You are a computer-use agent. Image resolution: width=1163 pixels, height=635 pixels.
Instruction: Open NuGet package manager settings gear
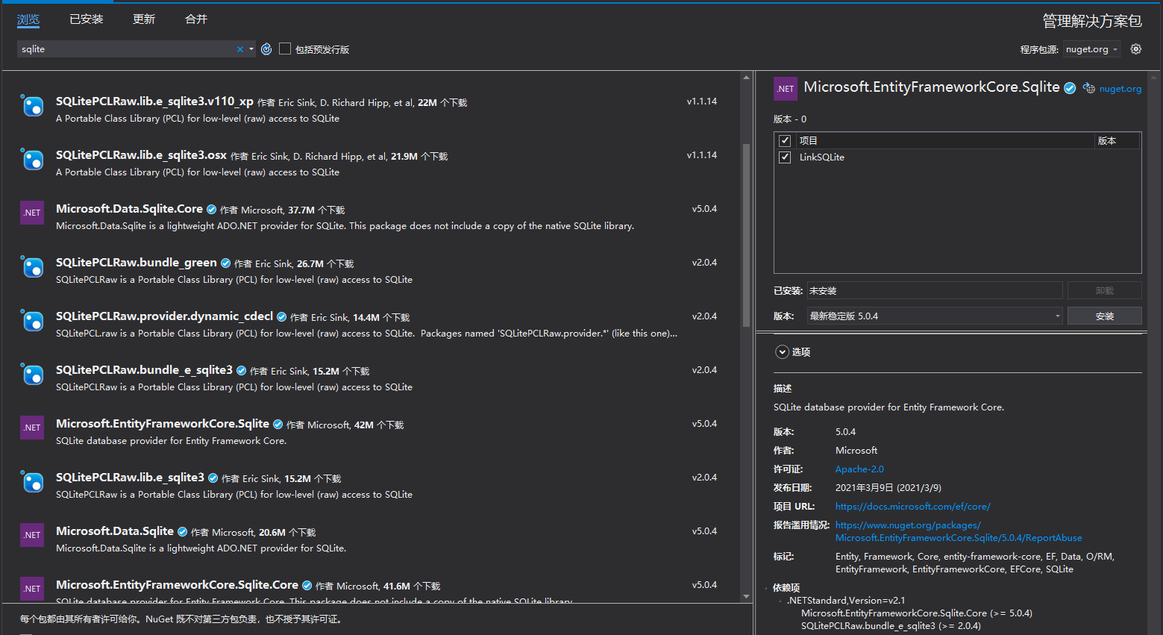(x=1135, y=49)
